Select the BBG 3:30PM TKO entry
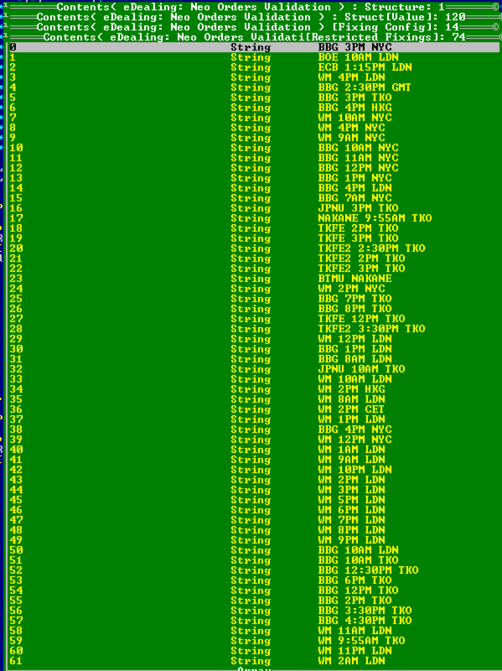 click(x=365, y=610)
